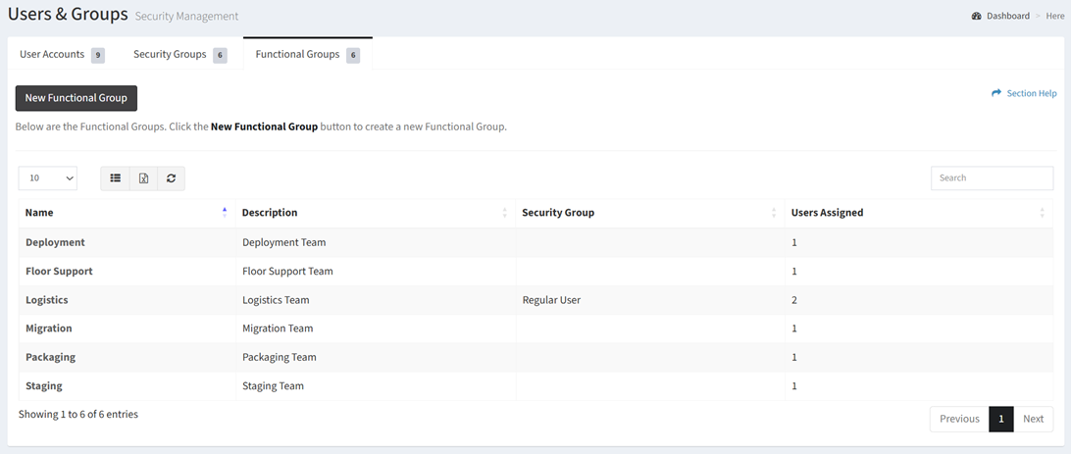The width and height of the screenshot is (1071, 454).
Task: Go to Next page of entries
Action: point(1033,419)
